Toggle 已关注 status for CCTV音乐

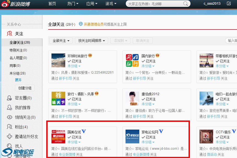[x=223, y=137]
